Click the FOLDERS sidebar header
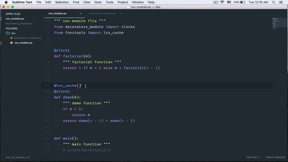Image resolution: width=288 pixels, height=162 pixels. (x=12, y=28)
